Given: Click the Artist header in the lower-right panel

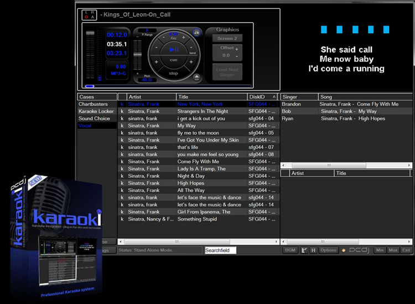Looking at the screenshot, I should coord(312,173).
